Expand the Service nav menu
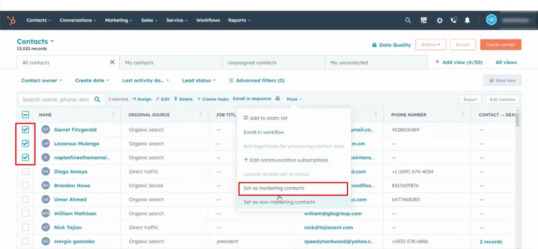The width and height of the screenshot is (538, 249). (x=177, y=20)
